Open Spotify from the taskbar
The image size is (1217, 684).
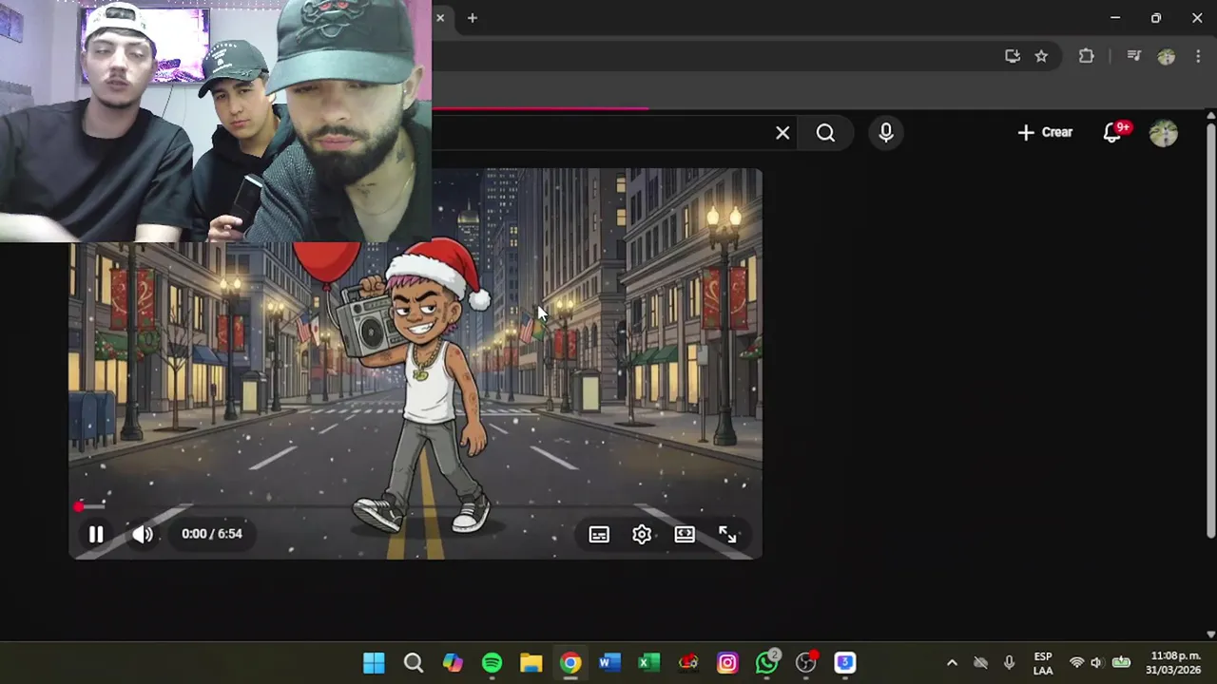coord(492,663)
